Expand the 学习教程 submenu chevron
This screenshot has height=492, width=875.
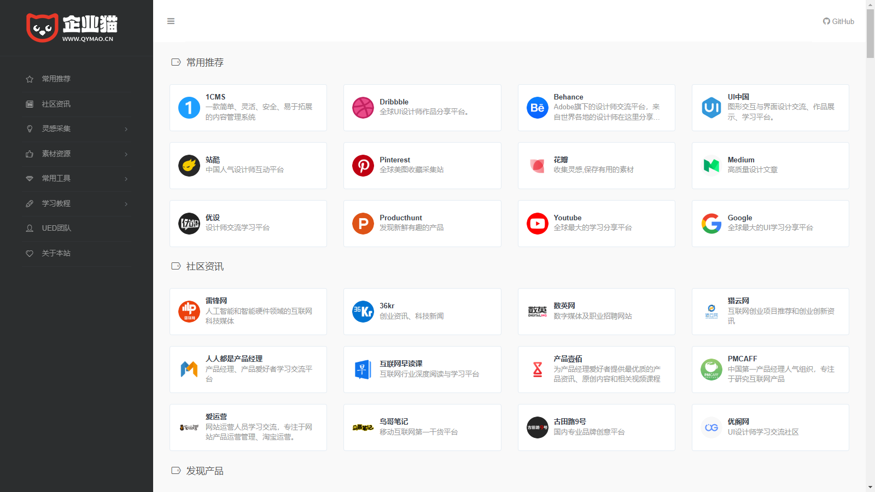click(x=126, y=204)
